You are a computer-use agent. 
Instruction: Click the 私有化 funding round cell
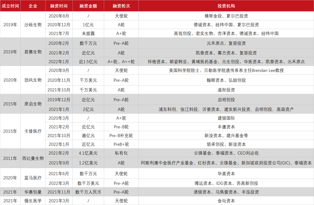[x=121, y=153]
